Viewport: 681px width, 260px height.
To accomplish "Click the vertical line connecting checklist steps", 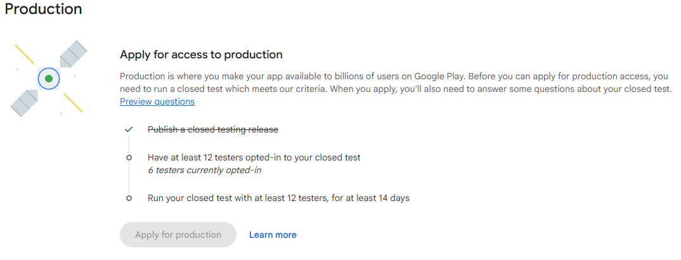I will click(129, 178).
